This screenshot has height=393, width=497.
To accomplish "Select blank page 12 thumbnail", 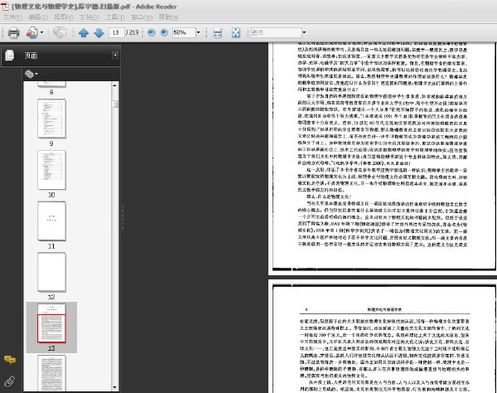I will pyautogui.click(x=51, y=272).
